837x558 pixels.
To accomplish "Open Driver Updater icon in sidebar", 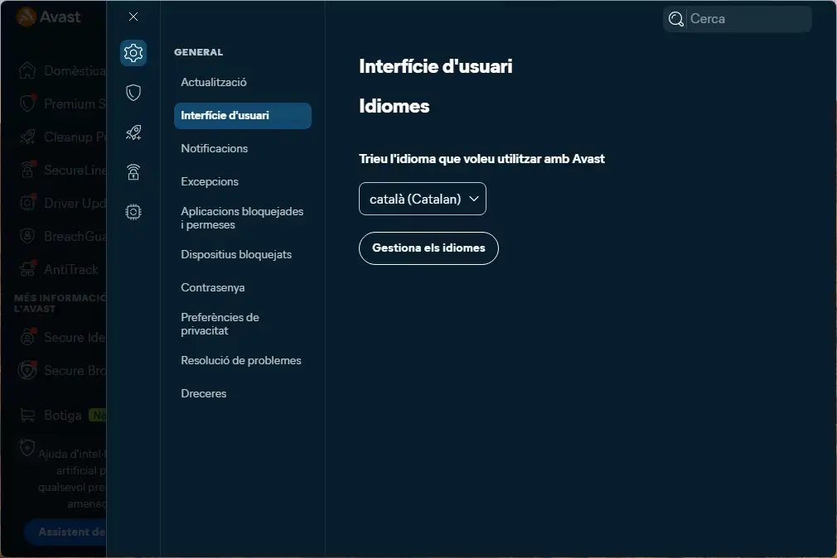I will tap(27, 203).
